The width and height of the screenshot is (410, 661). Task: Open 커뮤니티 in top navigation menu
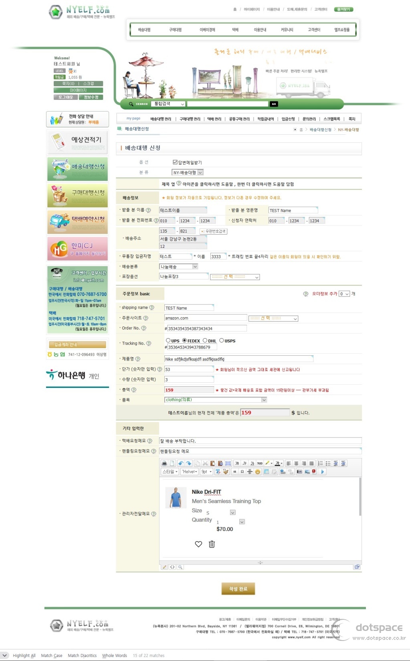(287, 30)
